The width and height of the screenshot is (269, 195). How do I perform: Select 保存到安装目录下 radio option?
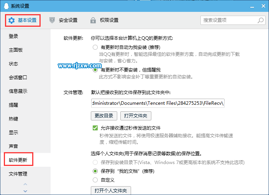[95, 162]
